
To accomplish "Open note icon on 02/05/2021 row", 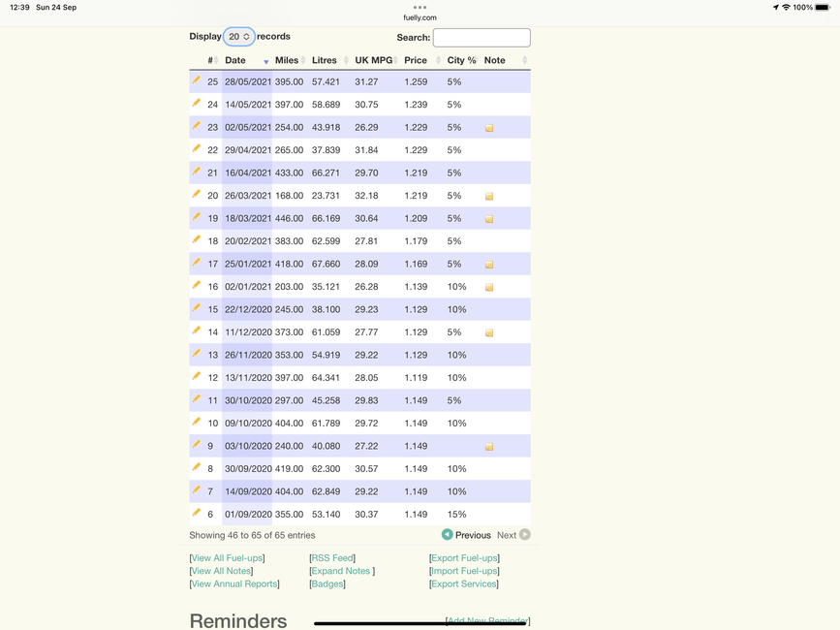I will pyautogui.click(x=489, y=128).
